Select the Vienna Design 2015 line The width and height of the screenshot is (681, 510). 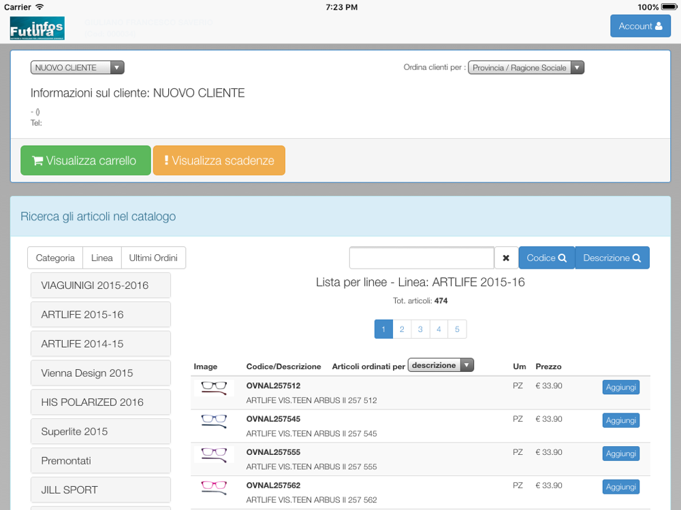coord(100,373)
